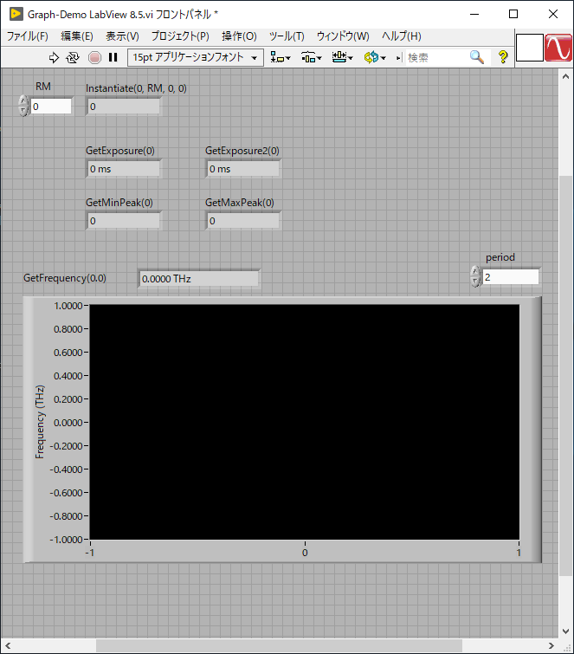
Task: Click the GetMaxPeak(0) indicator value
Action: tap(242, 221)
